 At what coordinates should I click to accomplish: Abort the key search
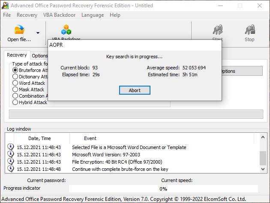point(135,90)
